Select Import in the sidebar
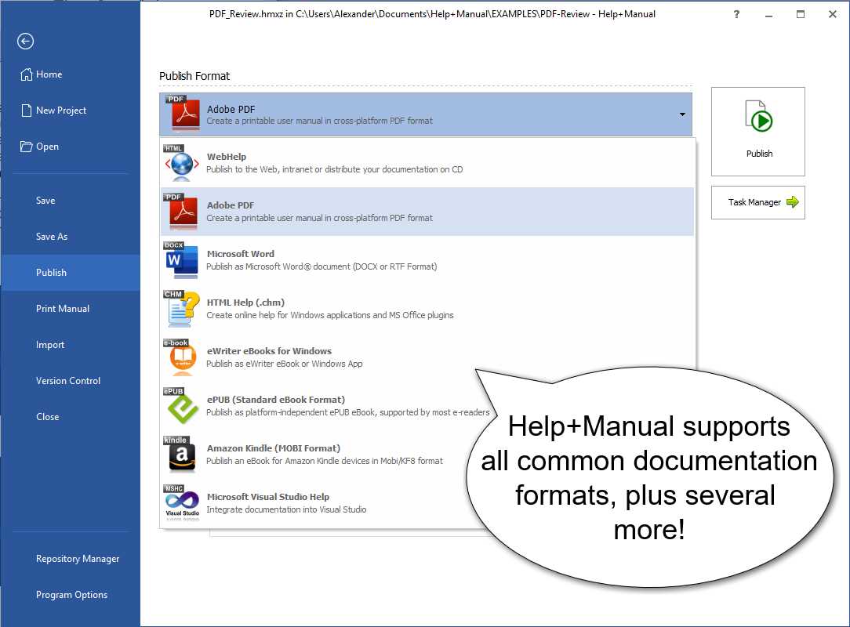 click(x=50, y=345)
